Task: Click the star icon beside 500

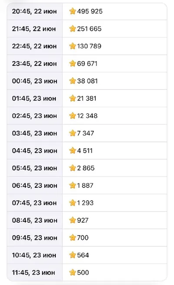Action: [72, 272]
